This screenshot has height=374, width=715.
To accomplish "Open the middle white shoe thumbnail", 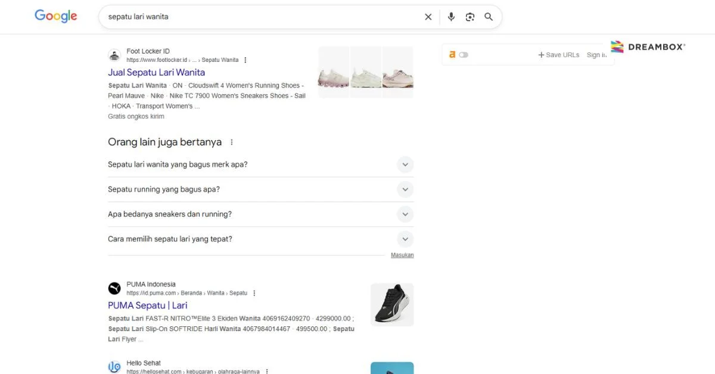I will point(366,72).
